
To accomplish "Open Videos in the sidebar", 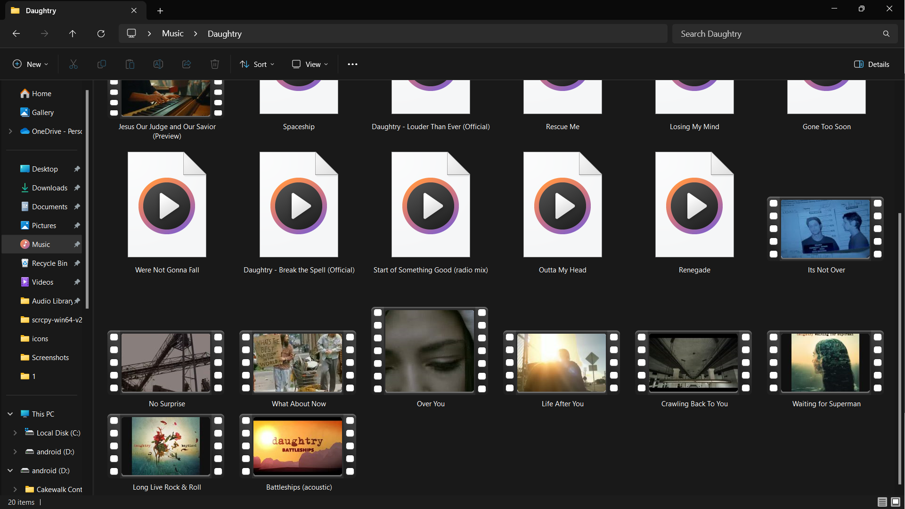I will (x=42, y=282).
